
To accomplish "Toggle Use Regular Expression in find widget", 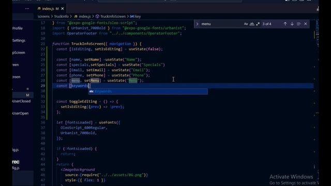I will pyautogui.click(x=258, y=24).
